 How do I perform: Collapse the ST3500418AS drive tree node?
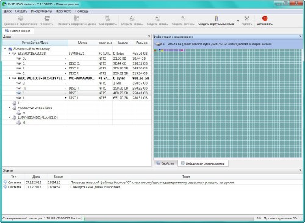pos(10,54)
